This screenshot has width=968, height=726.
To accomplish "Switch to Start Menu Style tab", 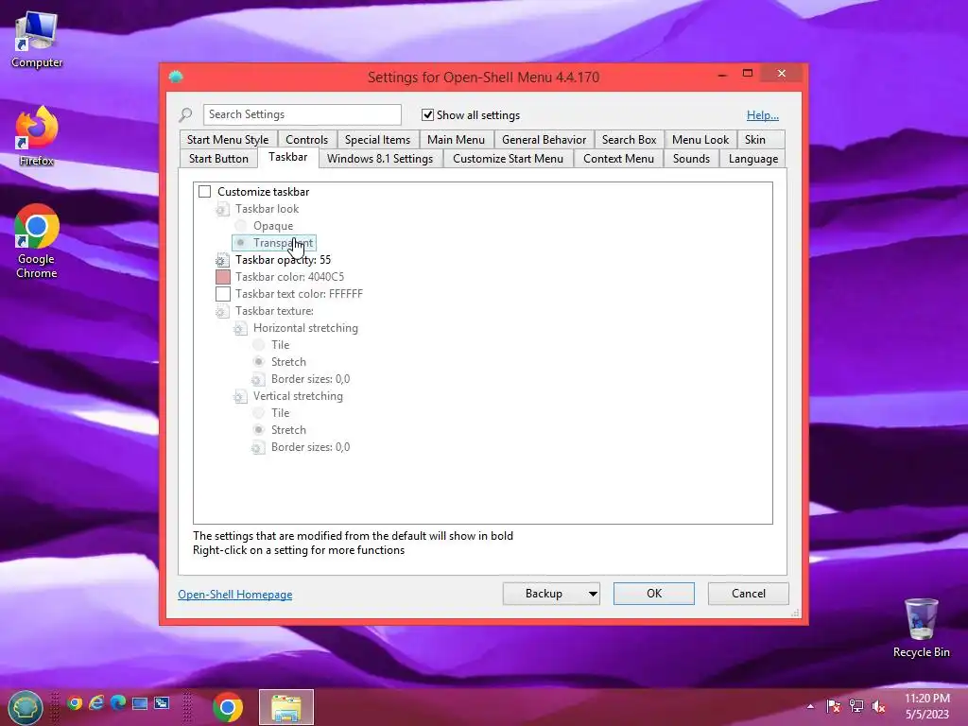I will [x=228, y=140].
